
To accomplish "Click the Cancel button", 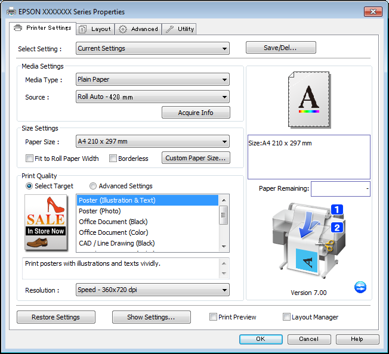I will tap(309, 339).
